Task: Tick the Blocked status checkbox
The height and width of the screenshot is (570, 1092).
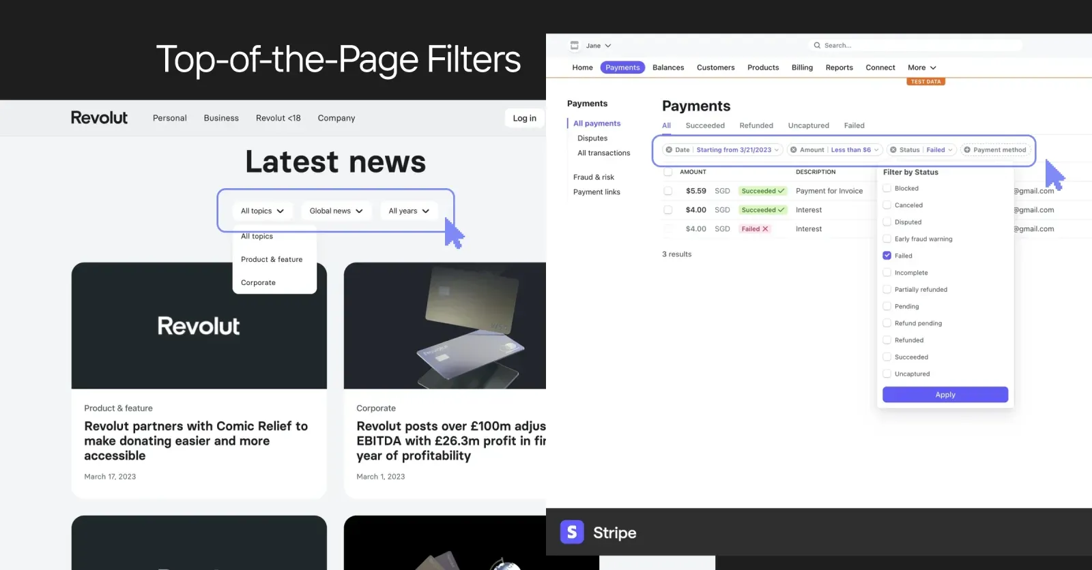Action: coord(887,188)
